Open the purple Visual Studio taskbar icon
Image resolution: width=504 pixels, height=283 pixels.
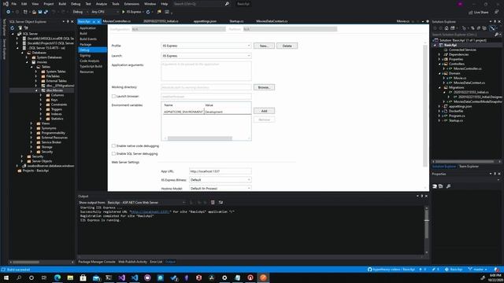122,277
